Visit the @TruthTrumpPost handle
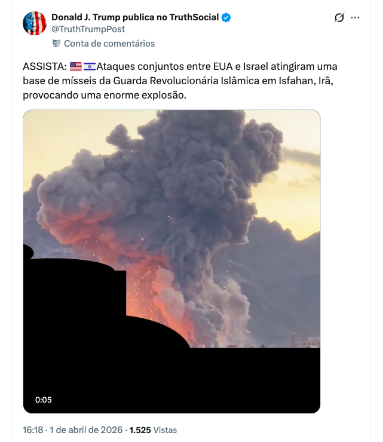The width and height of the screenshot is (383, 442). coord(88,29)
